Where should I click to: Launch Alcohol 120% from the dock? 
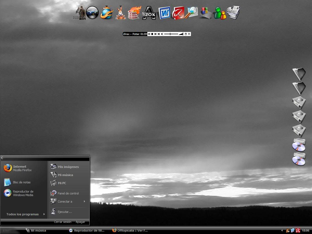point(149,13)
